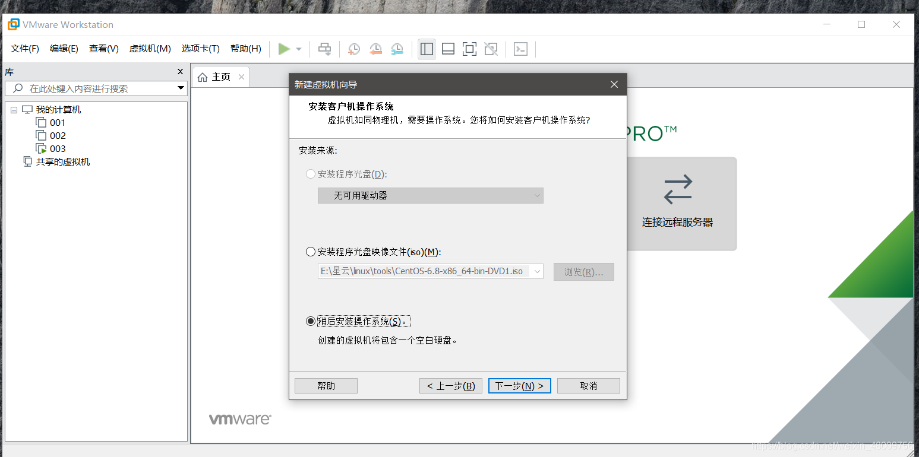Close the 主页 tab
The width and height of the screenshot is (919, 457).
point(241,77)
